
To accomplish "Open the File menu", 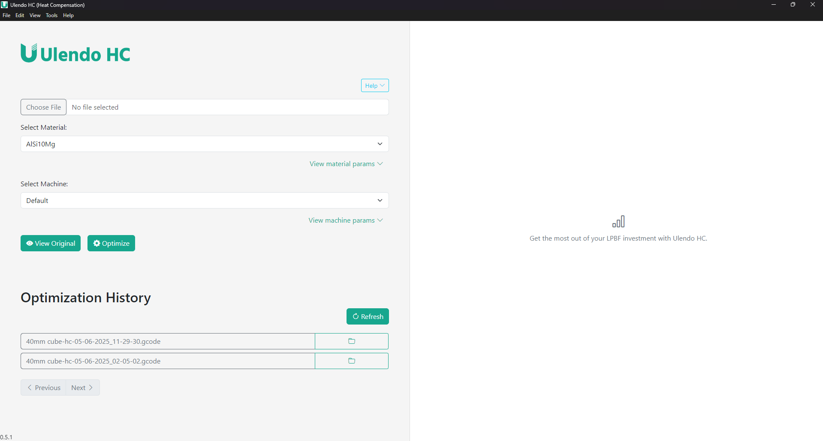I will tap(6, 15).
